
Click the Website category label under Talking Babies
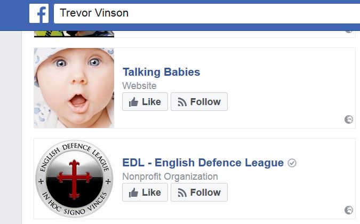[x=139, y=86]
